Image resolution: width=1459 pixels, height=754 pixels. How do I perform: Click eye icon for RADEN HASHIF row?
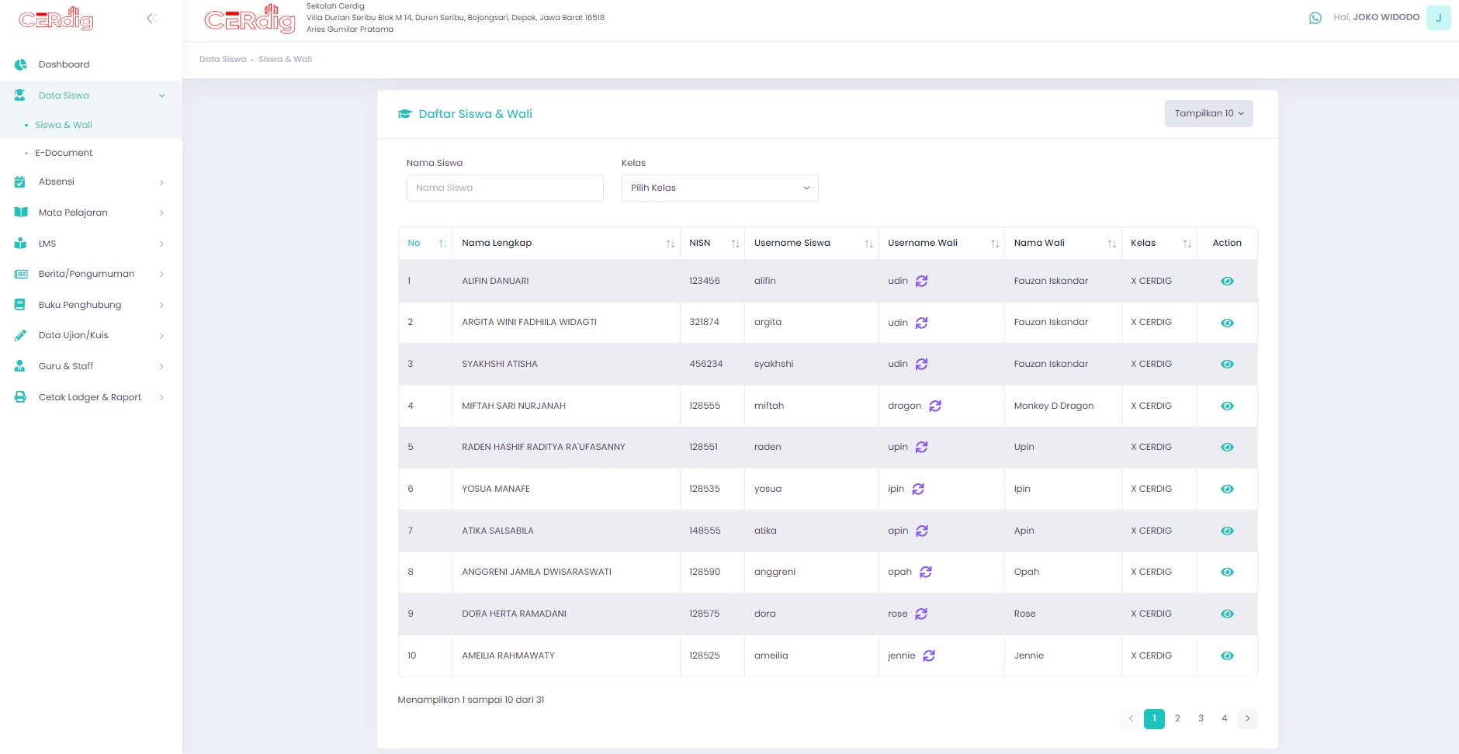[1227, 447]
